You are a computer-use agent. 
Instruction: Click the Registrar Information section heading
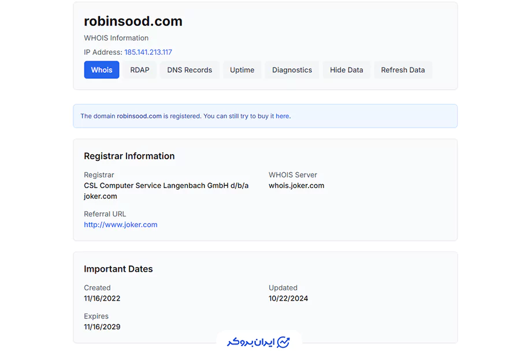coord(129,156)
